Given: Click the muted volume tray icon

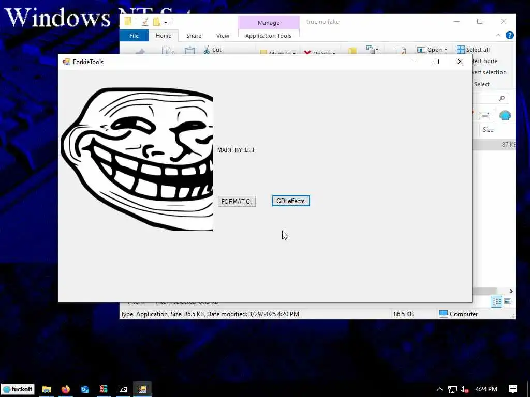Looking at the screenshot, I should (464, 390).
